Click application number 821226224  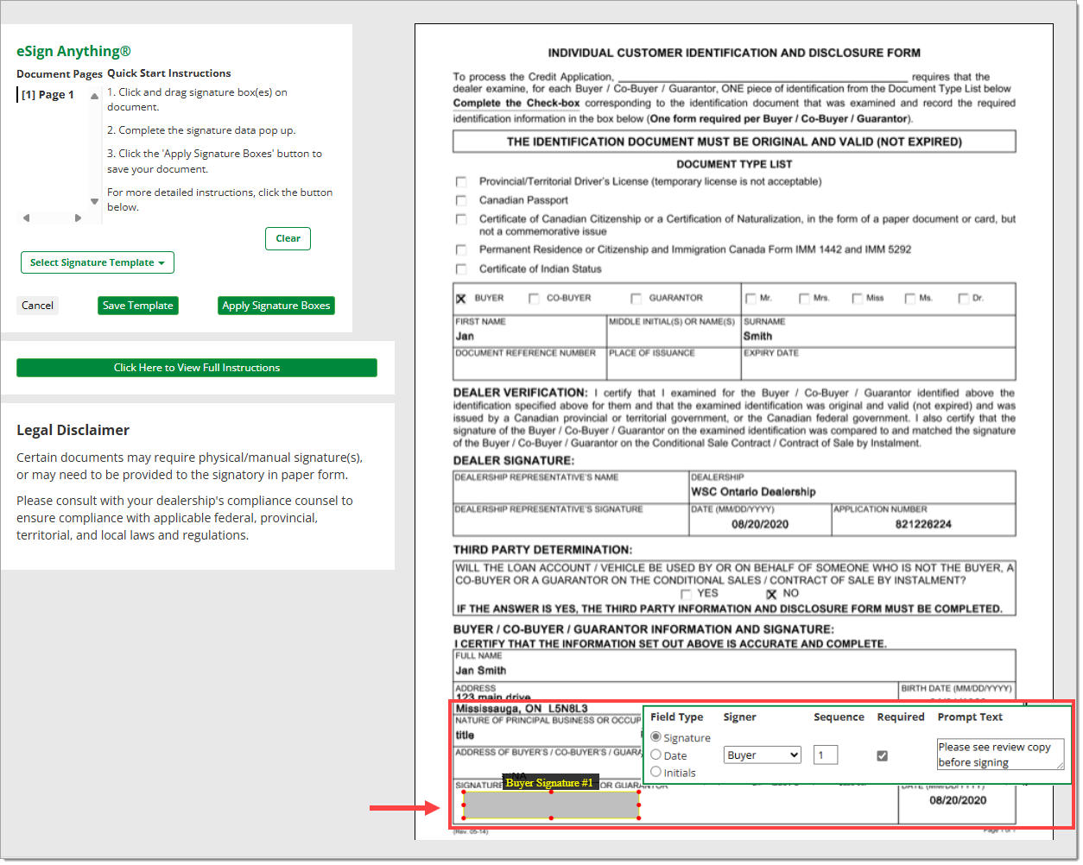[923, 524]
